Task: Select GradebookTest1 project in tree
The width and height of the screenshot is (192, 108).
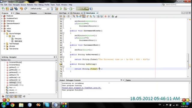Action: (12, 18)
